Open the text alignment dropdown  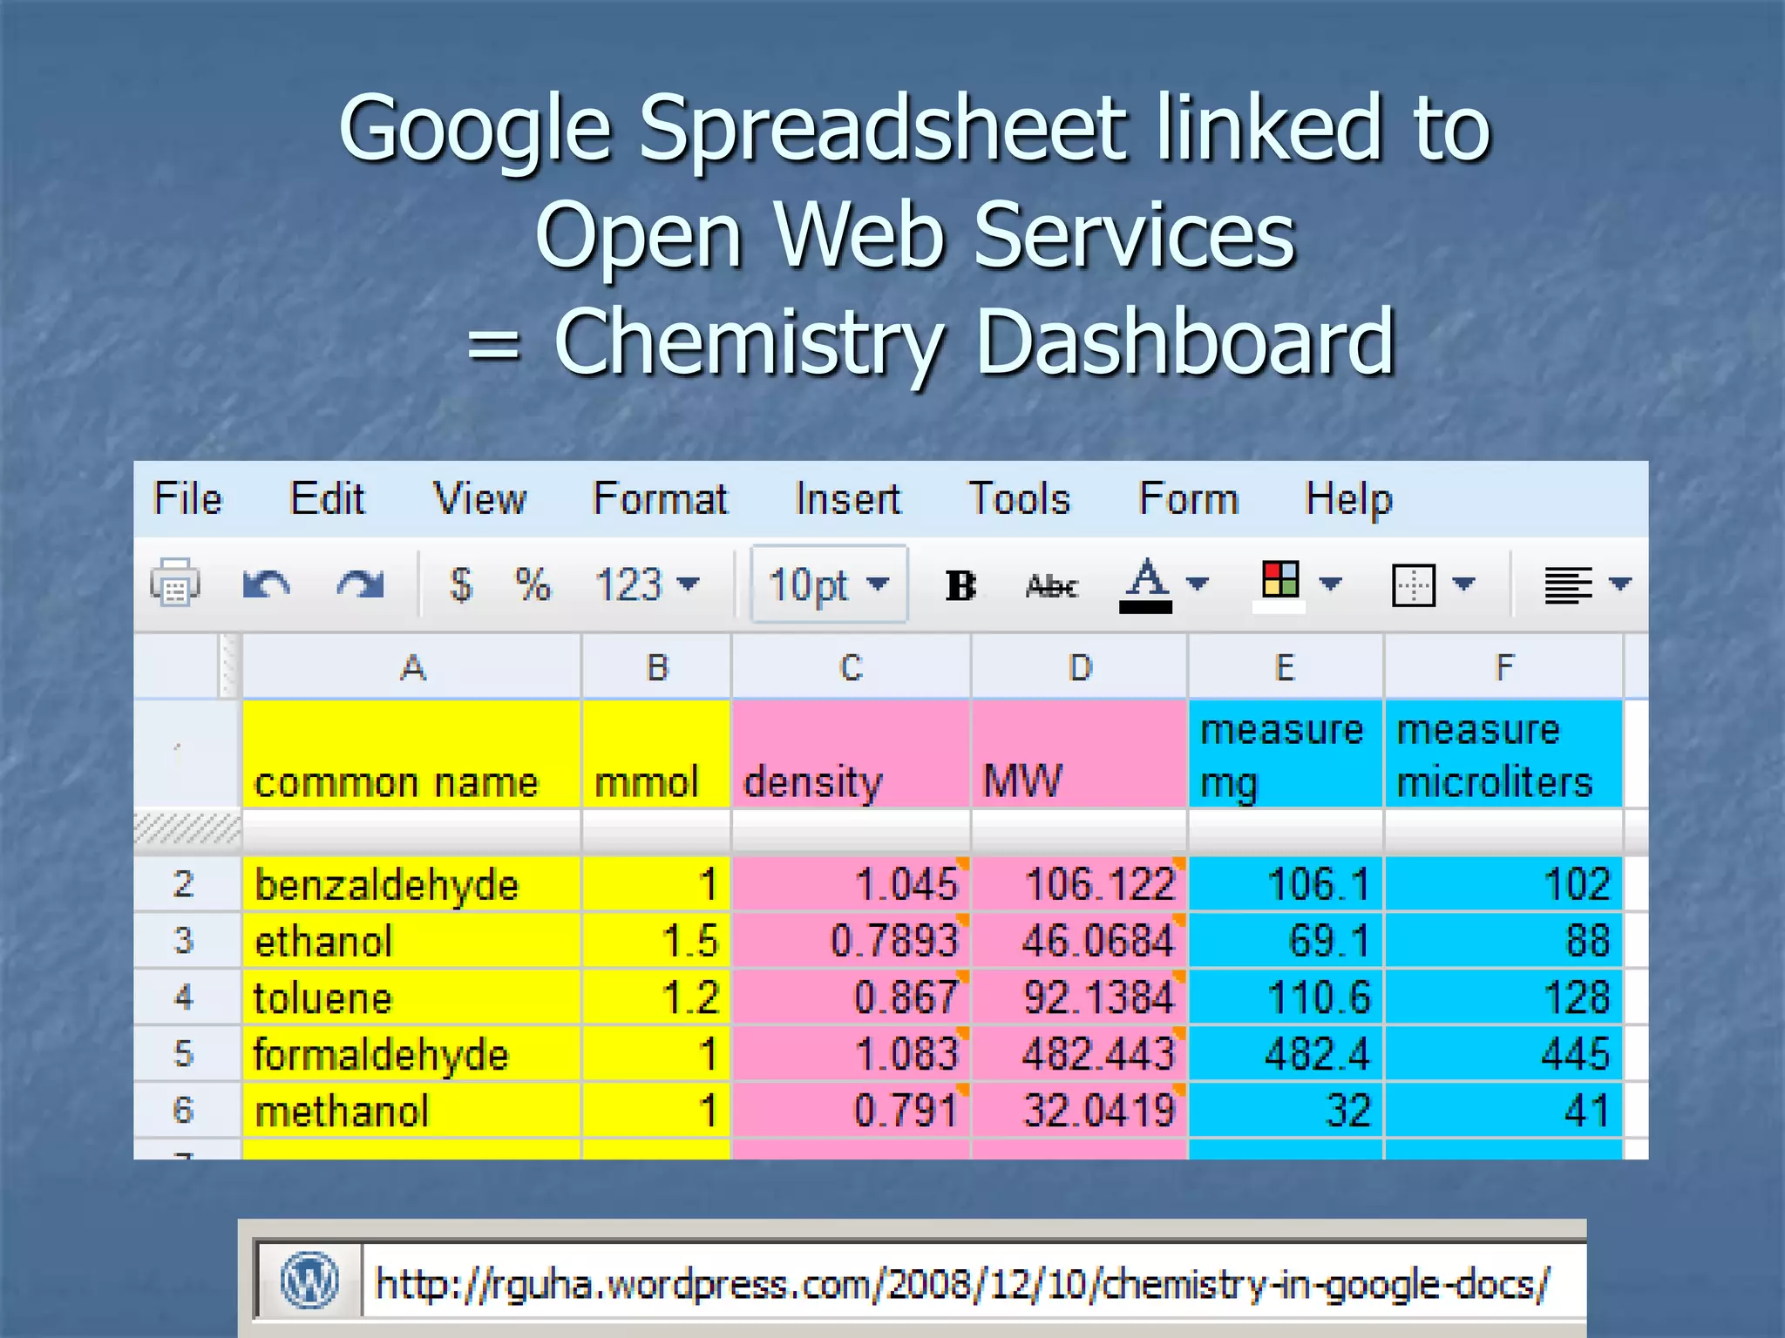[1569, 585]
